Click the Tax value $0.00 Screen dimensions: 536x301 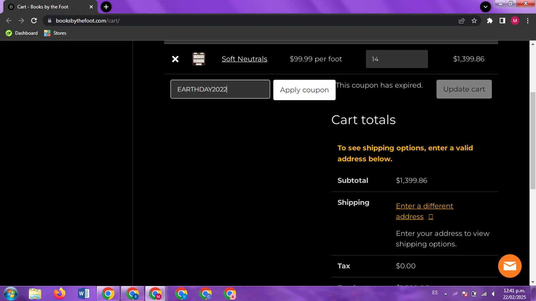point(406,266)
